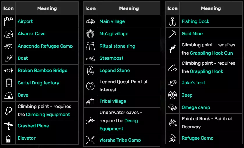Click the Fishing Dock anchor icon

click(172, 21)
